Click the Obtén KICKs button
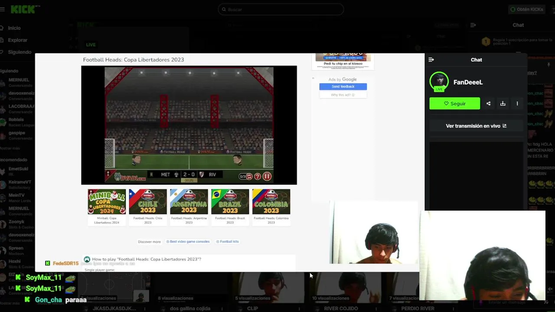This screenshot has width=555, height=312. (x=527, y=9)
